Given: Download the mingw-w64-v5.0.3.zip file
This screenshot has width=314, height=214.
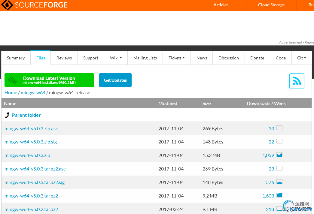Looking at the screenshot, I should 27,155.
